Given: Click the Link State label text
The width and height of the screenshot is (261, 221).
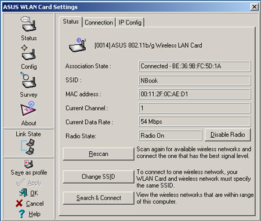Looking at the screenshot, I should point(28,134).
